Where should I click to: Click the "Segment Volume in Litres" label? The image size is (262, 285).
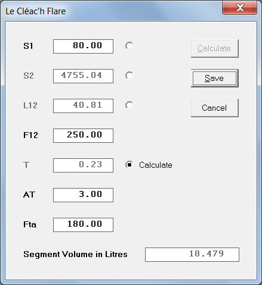(x=75, y=254)
